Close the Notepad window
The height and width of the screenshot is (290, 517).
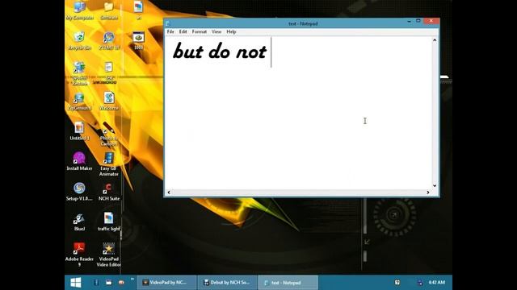point(431,21)
